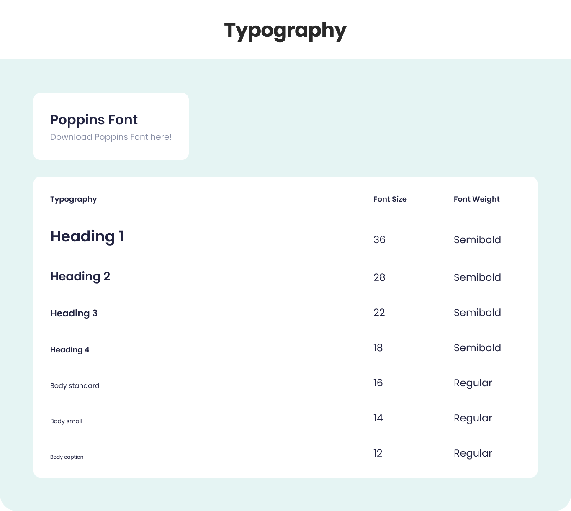
Task: Click the Download Poppins Font here link
Action: (x=111, y=137)
